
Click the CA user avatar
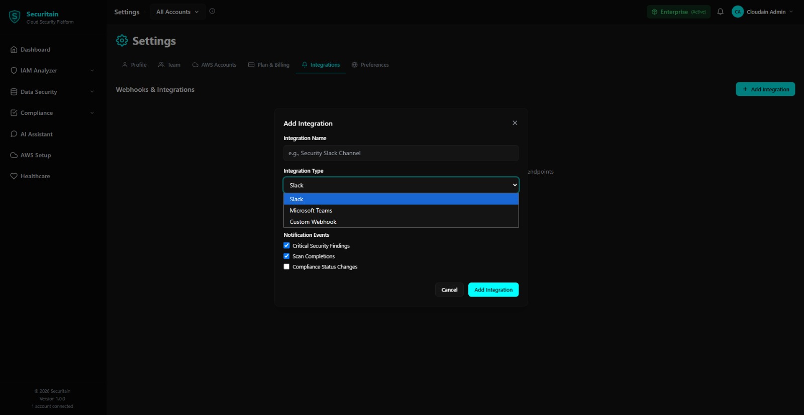click(737, 12)
